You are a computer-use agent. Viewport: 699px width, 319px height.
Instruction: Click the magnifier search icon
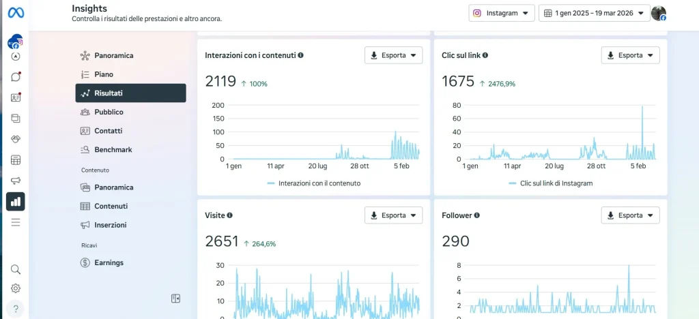coord(16,269)
